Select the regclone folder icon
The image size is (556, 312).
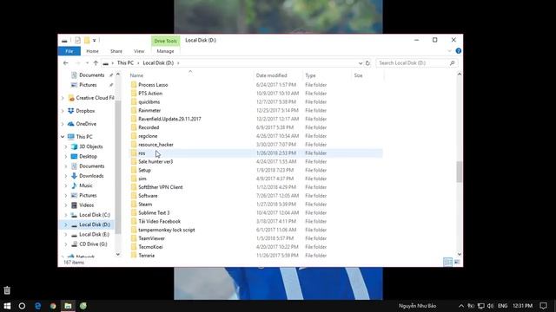click(x=134, y=136)
